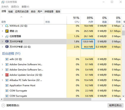Click the Application Frame Host icon
The height and width of the screenshot is (110, 125).
(x=7, y=85)
